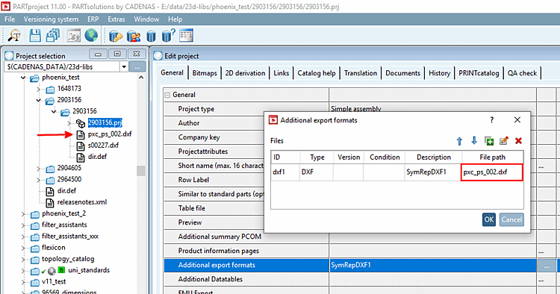
Task: Click Cancel in export formats dialog
Action: pyautogui.click(x=511, y=219)
